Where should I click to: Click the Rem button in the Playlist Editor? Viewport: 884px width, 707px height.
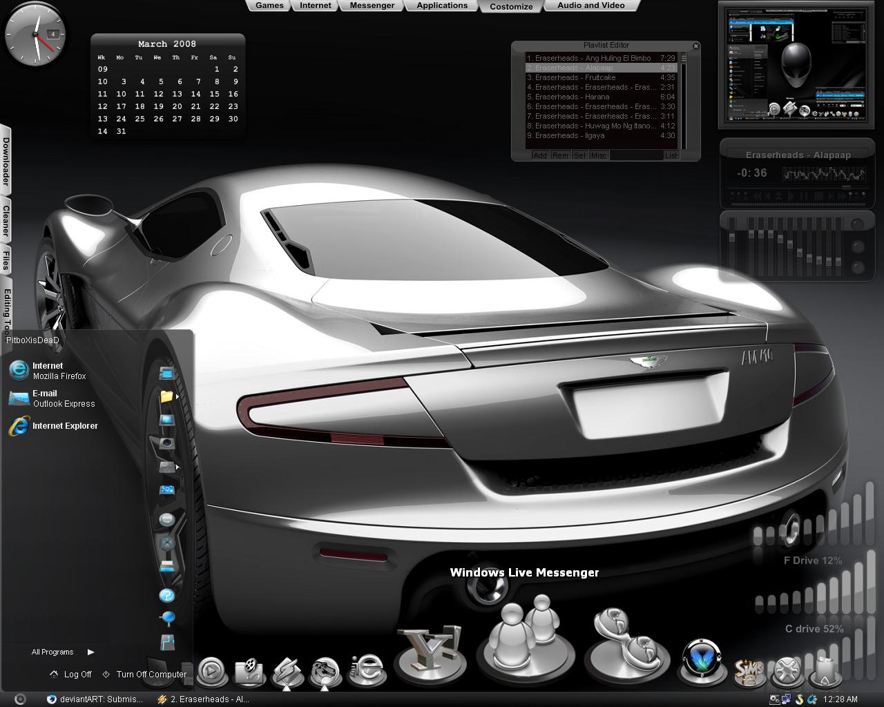click(x=560, y=155)
